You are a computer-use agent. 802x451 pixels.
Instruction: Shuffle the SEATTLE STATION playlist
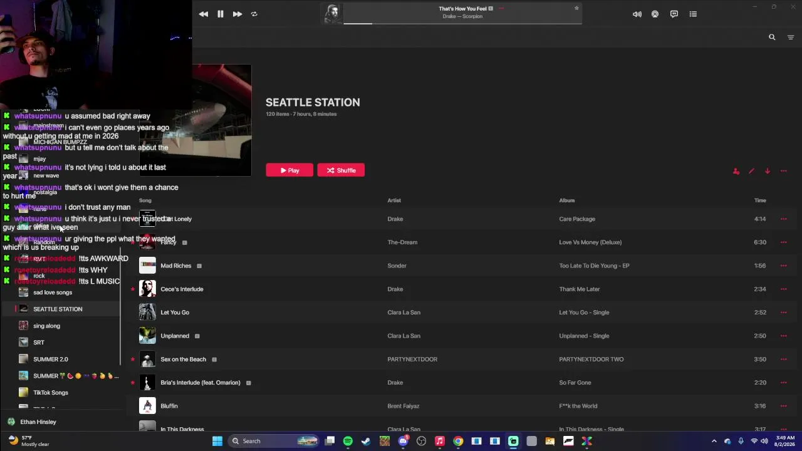point(341,170)
